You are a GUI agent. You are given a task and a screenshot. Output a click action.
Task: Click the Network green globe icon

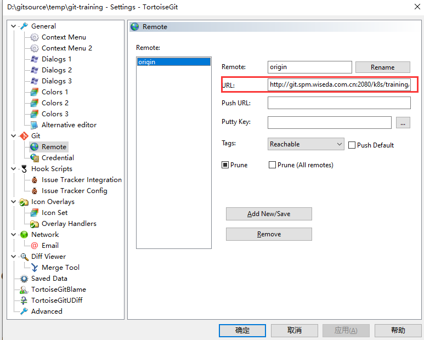coord(24,235)
